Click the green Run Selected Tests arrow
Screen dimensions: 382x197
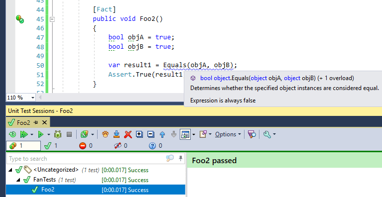(x=40, y=134)
